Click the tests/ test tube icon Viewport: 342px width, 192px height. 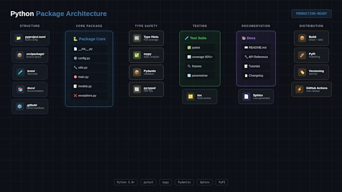pos(21,72)
